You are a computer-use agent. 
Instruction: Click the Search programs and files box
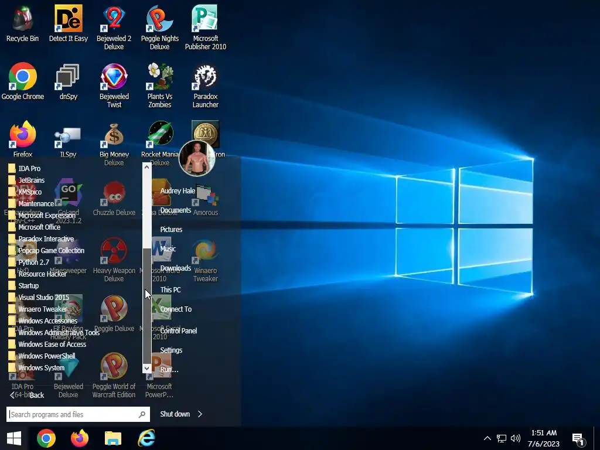(x=78, y=414)
